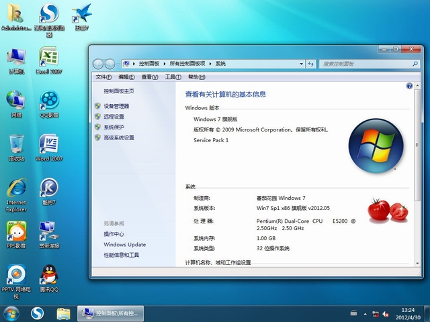Launch the Sogou browser desktop shortcut
Screen dimensions: 430x322
click(x=49, y=19)
